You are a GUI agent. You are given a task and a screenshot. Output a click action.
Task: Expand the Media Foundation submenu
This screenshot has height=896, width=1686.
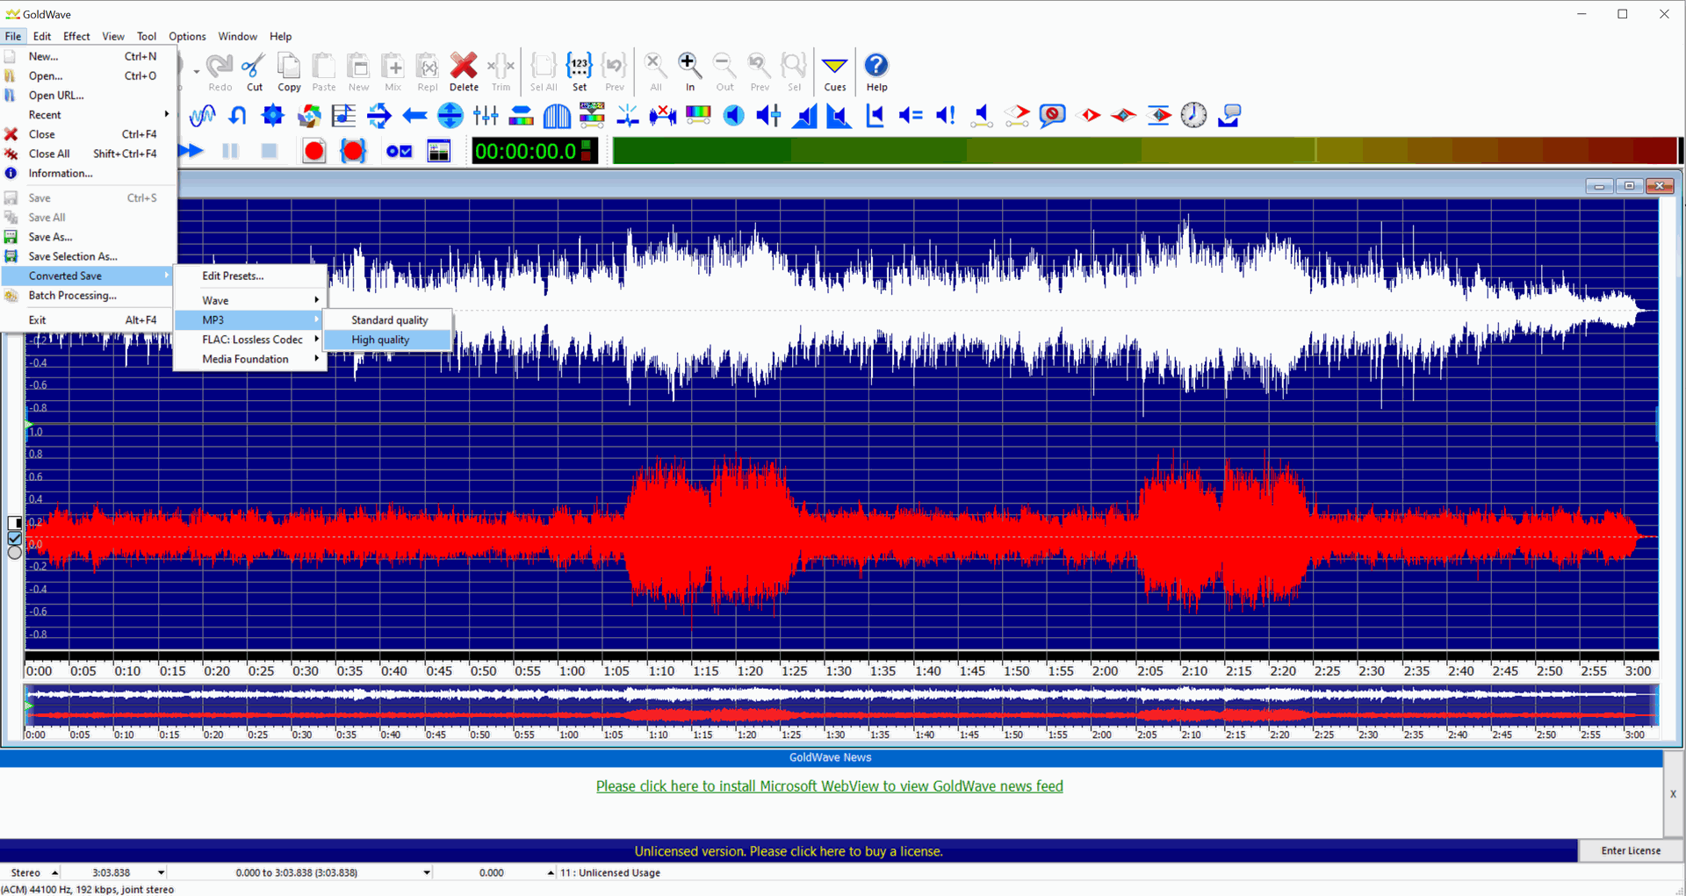[x=250, y=359]
